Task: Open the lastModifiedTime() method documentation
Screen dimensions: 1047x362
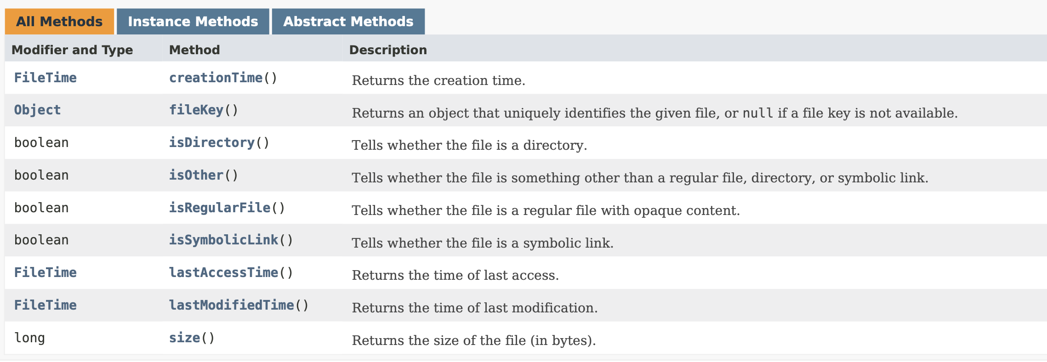Action: [x=232, y=305]
